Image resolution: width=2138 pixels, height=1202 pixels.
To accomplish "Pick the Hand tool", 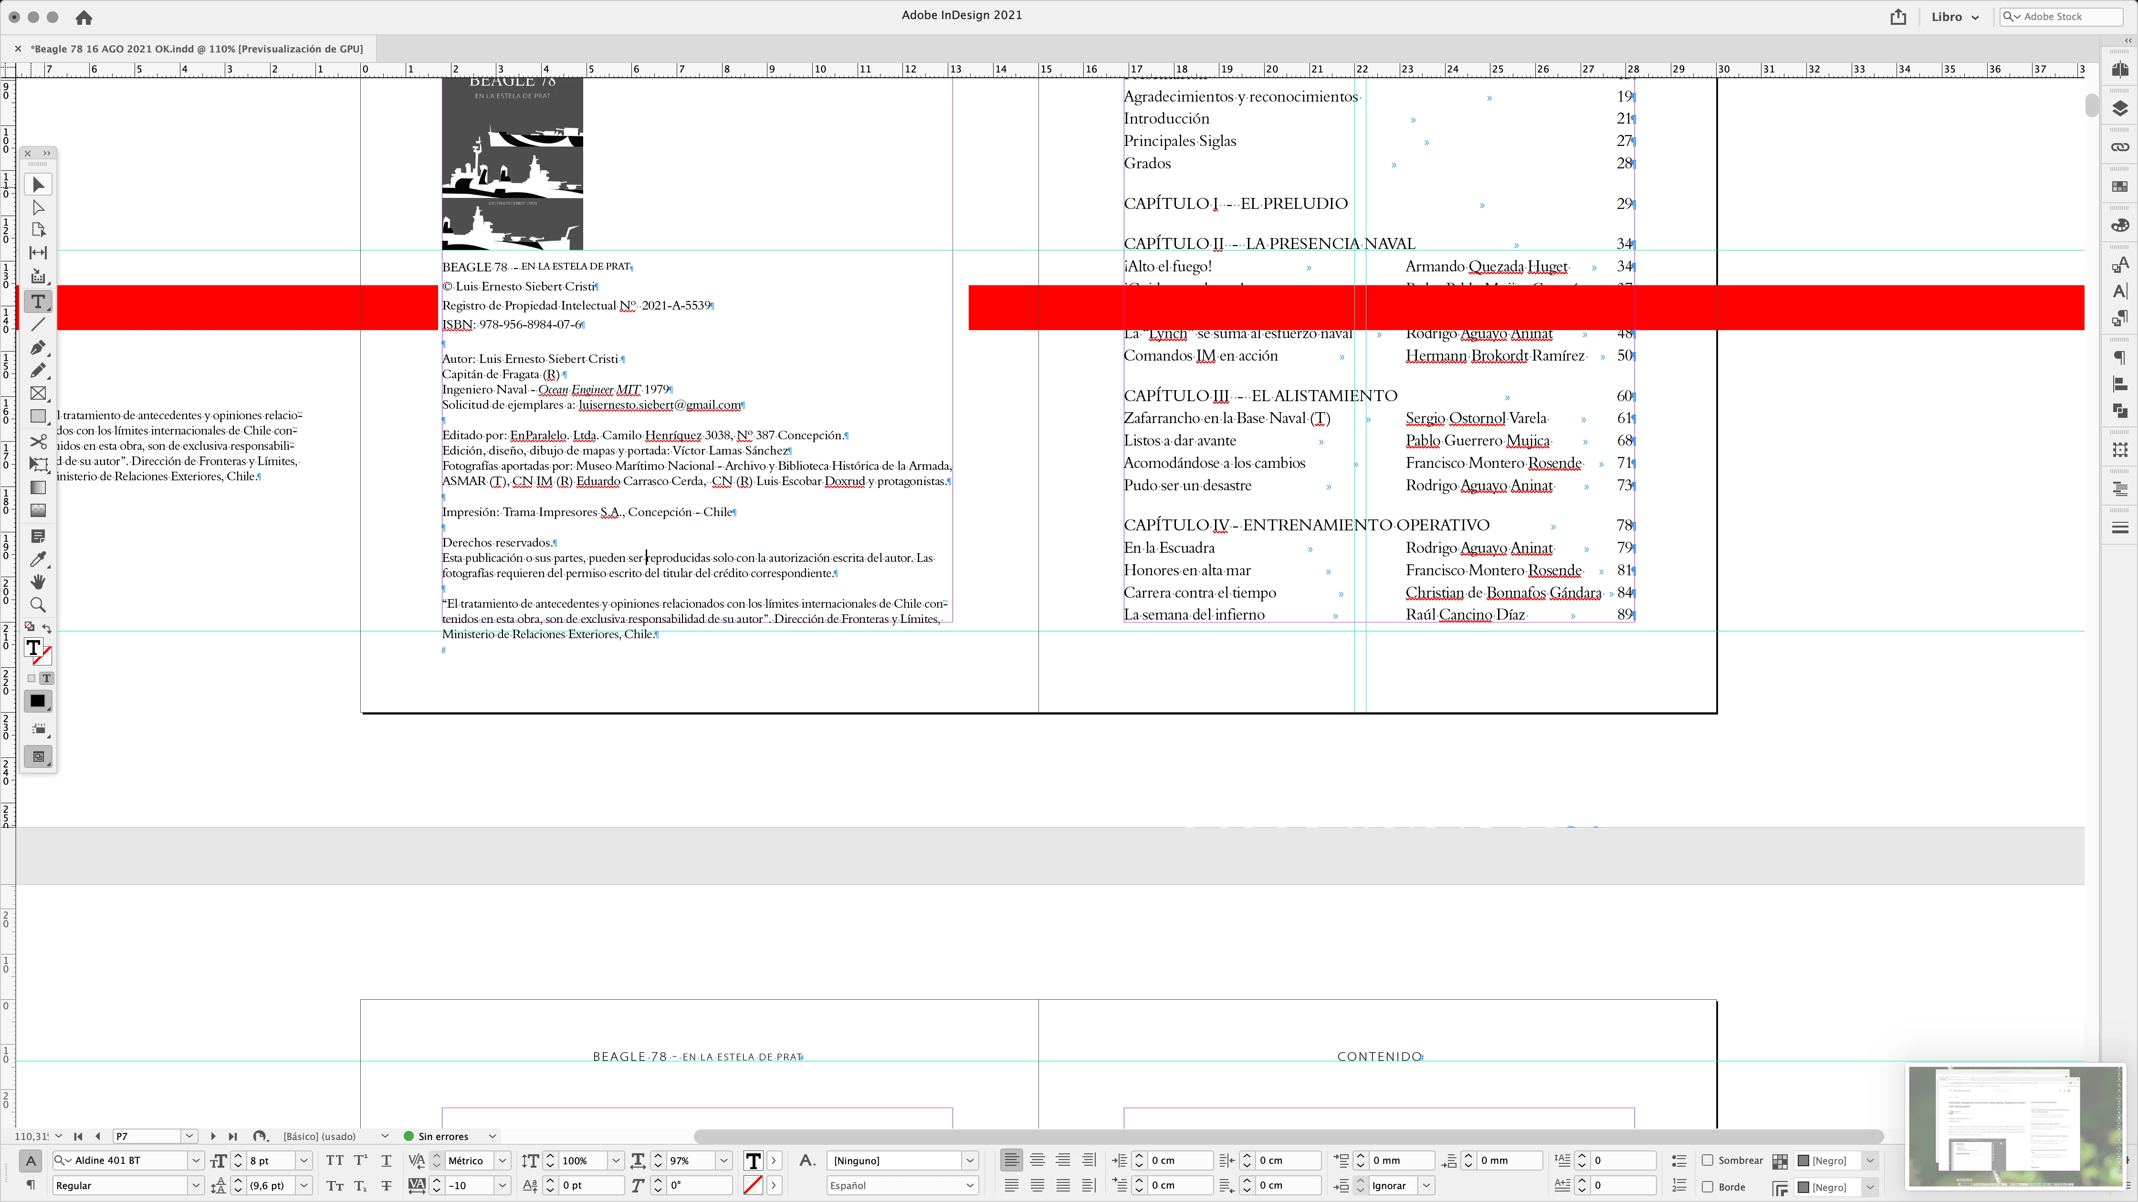I will pos(38,582).
